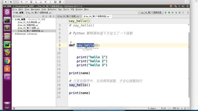Open PyCharm from the Ubuntu launcher
198x111 pixels.
(x=7, y=44)
